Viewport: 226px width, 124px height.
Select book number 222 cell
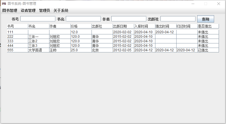[x=18, y=37]
